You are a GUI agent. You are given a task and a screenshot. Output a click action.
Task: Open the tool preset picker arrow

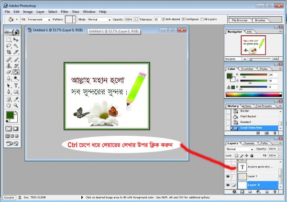point(17,20)
